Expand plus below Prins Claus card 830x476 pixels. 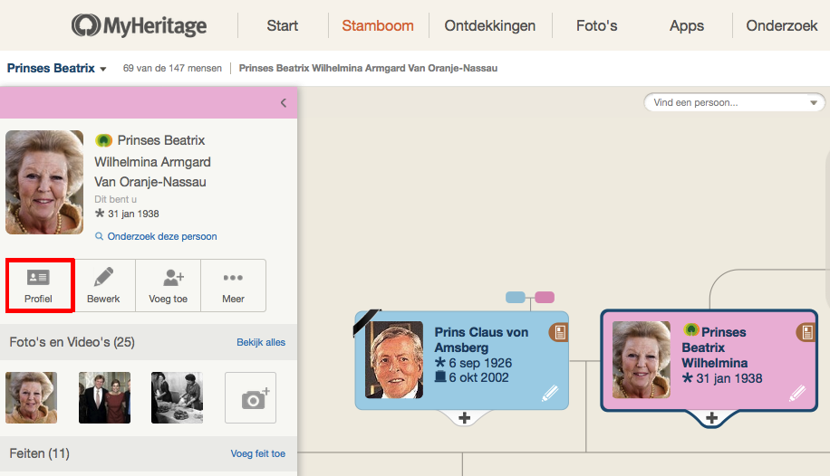tap(464, 417)
